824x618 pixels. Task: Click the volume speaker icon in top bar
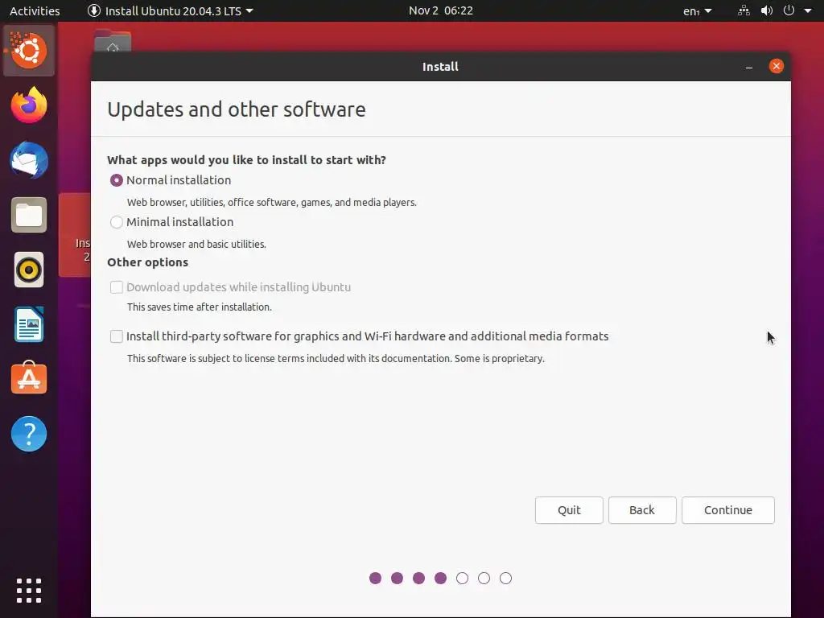tap(767, 10)
